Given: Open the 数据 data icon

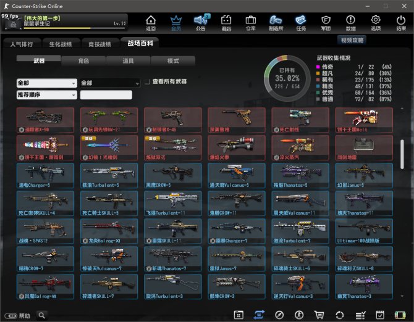Looking at the screenshot, I should click(x=350, y=23).
